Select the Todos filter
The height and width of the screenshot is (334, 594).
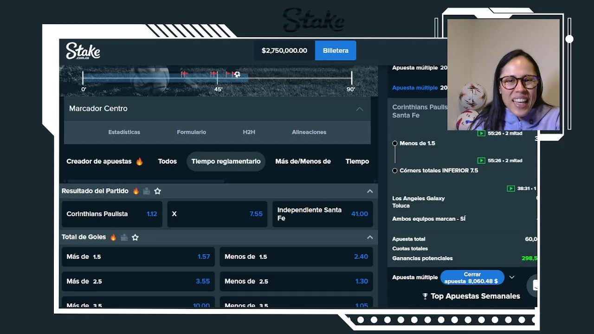pos(167,161)
